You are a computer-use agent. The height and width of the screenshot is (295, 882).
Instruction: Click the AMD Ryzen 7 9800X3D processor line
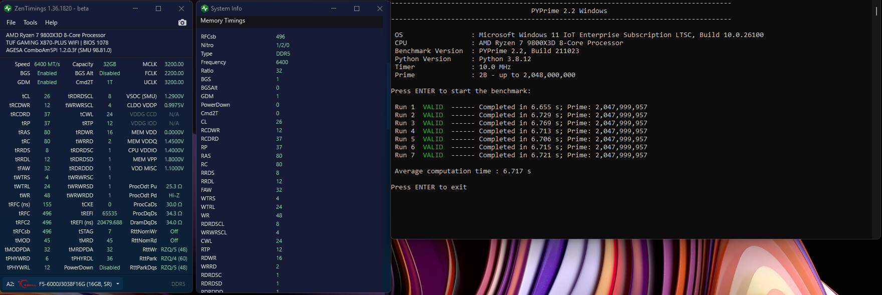(x=56, y=35)
